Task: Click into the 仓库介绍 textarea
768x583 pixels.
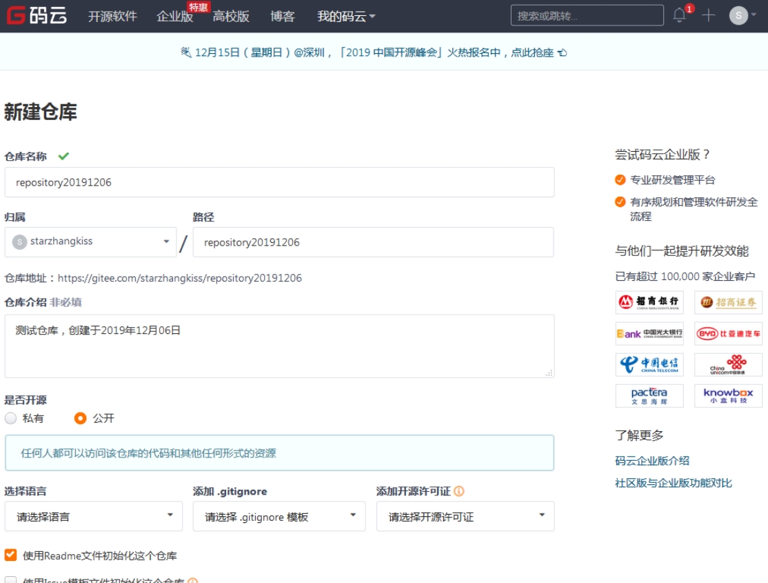Action: coord(280,346)
